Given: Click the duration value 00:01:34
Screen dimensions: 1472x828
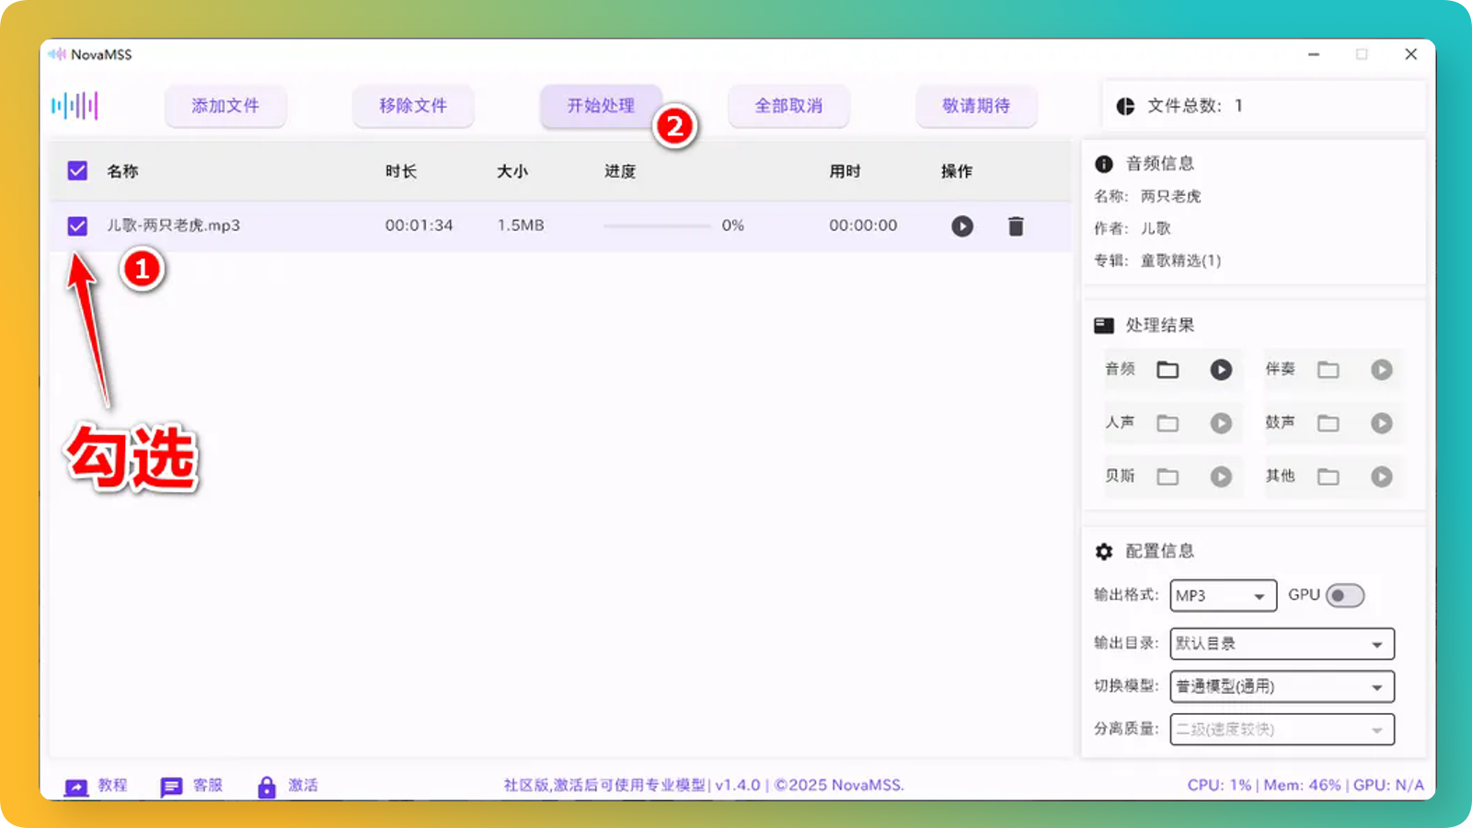Looking at the screenshot, I should coord(420,225).
